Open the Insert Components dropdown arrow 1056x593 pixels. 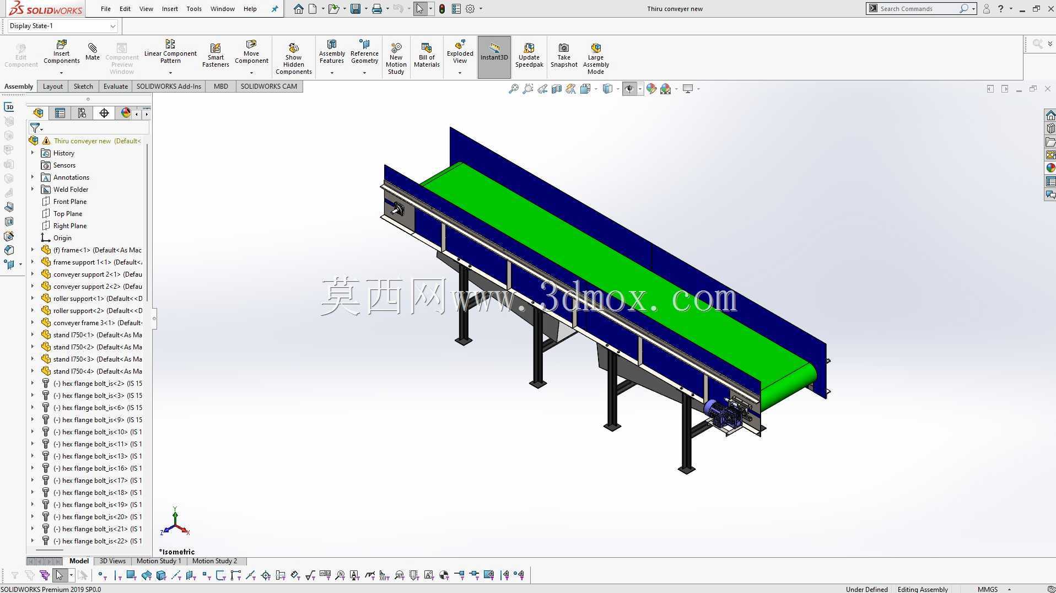[61, 73]
